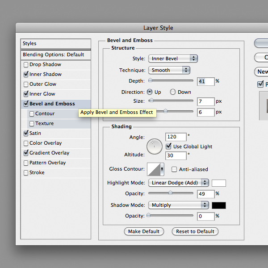Select the Drop Shadow settings row
This screenshot has width=268, height=268.
[56, 65]
